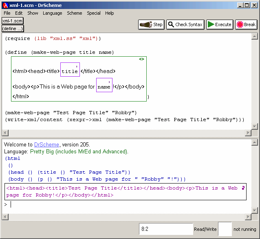Open the Special menu

pos(94,13)
